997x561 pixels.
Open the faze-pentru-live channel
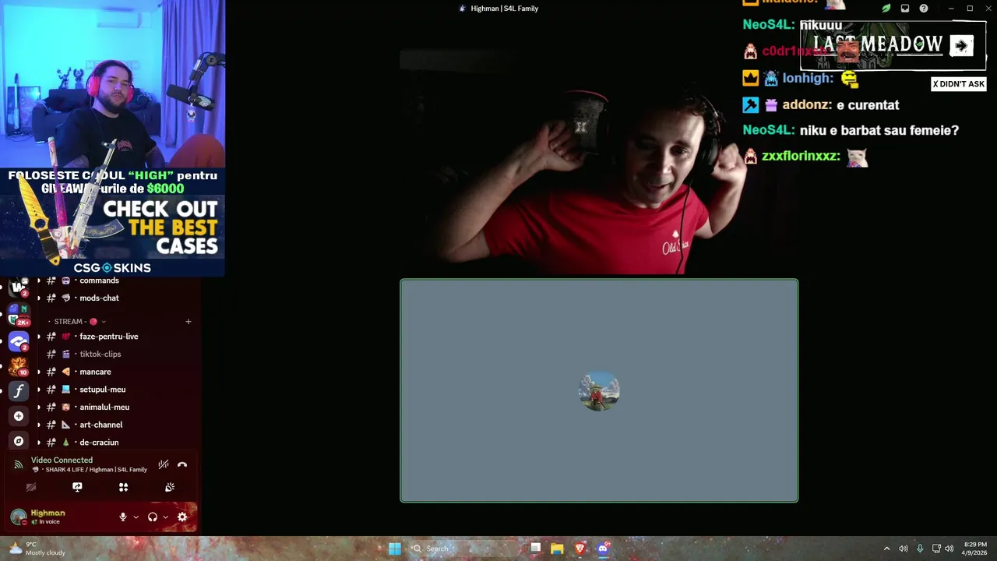[108, 337]
